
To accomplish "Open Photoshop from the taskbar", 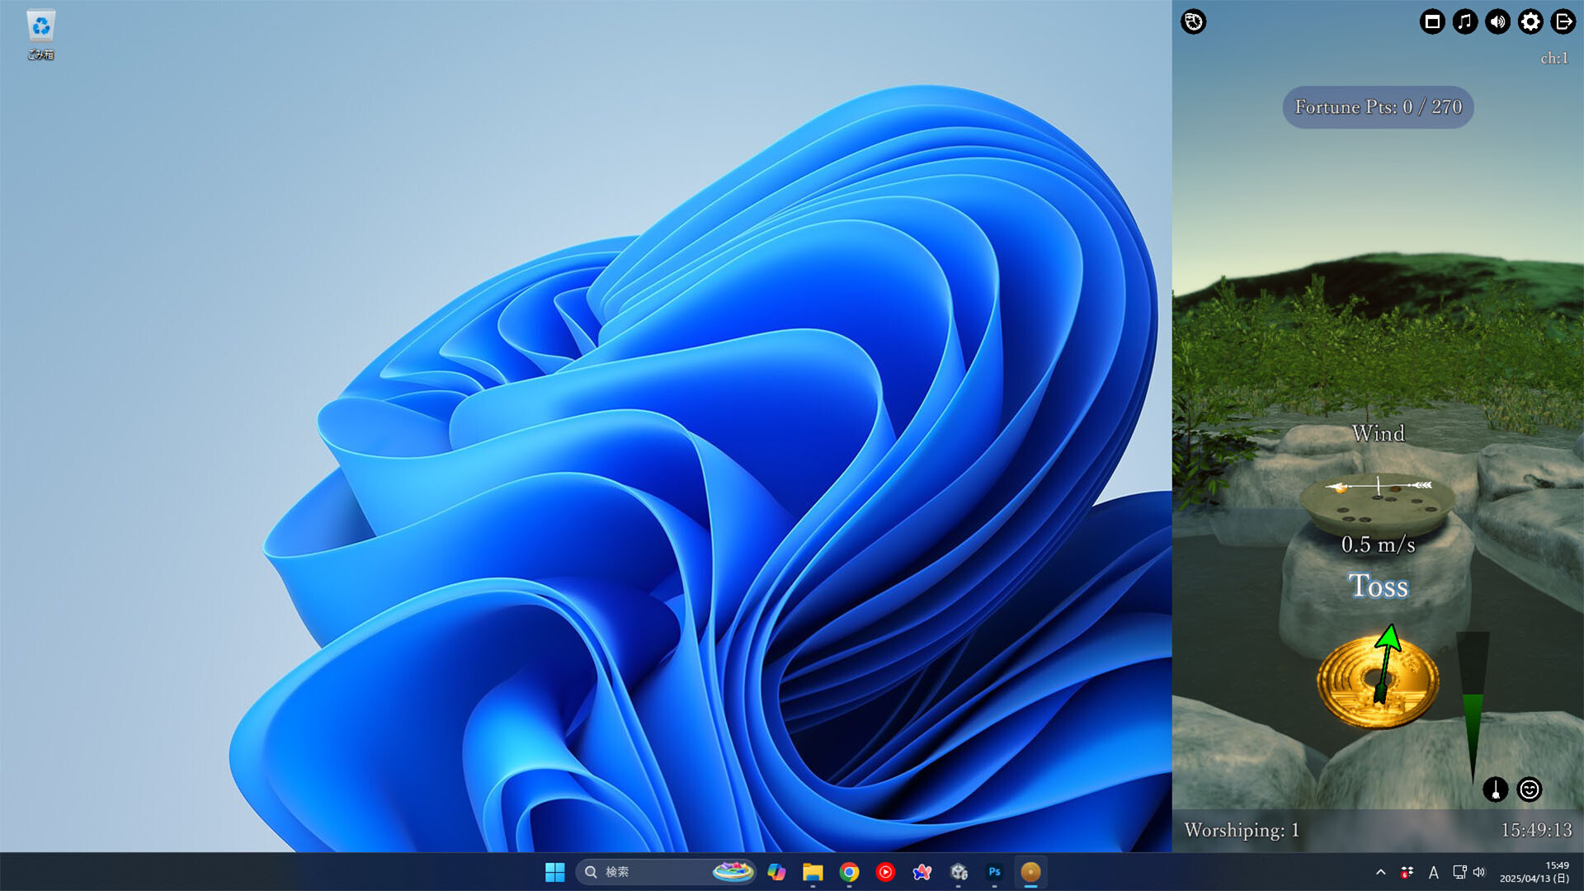I will [994, 872].
